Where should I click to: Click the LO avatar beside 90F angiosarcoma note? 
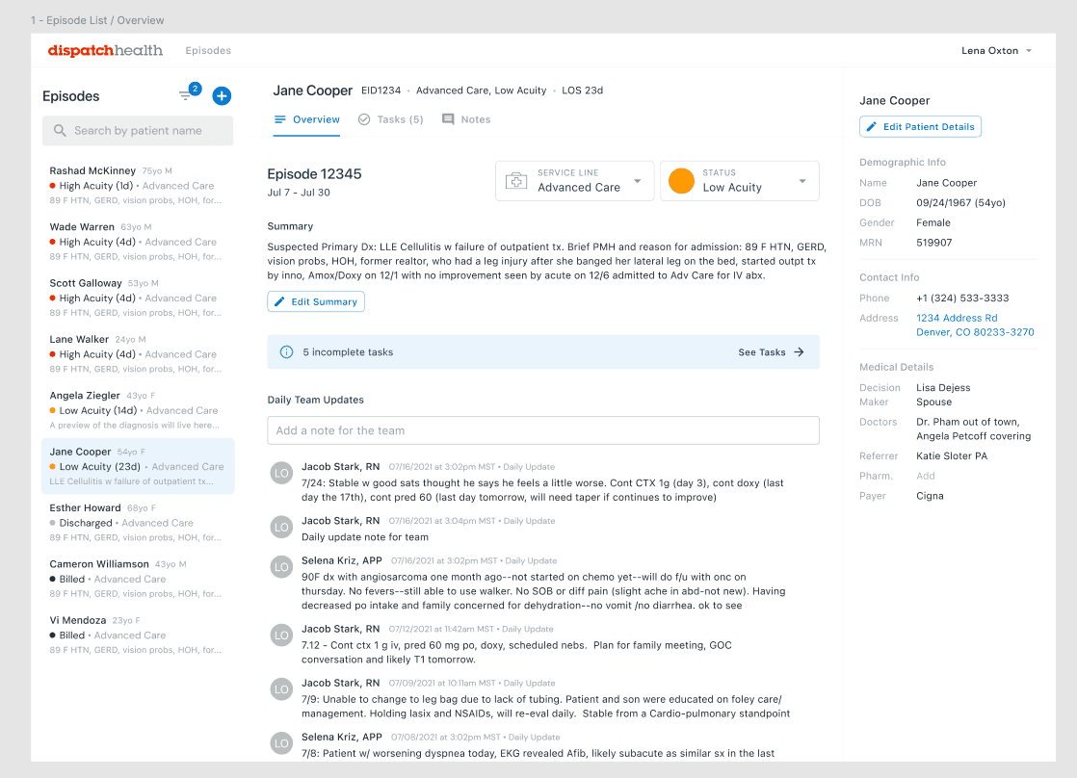click(281, 567)
